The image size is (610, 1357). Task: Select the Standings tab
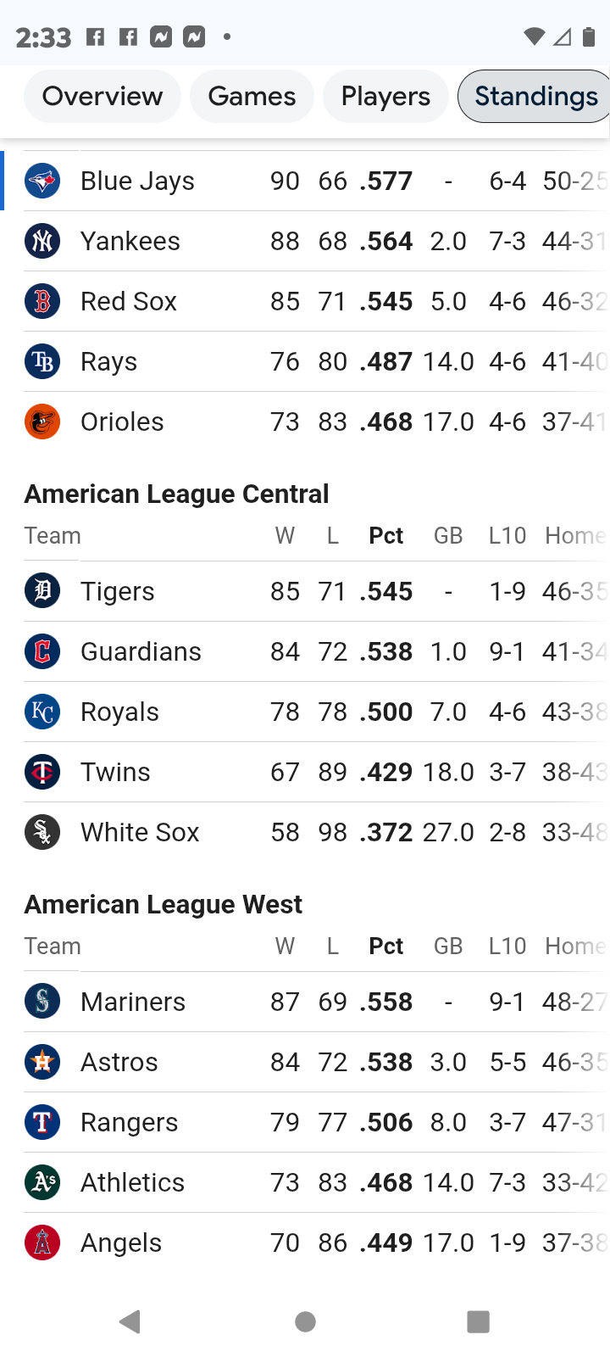click(535, 96)
